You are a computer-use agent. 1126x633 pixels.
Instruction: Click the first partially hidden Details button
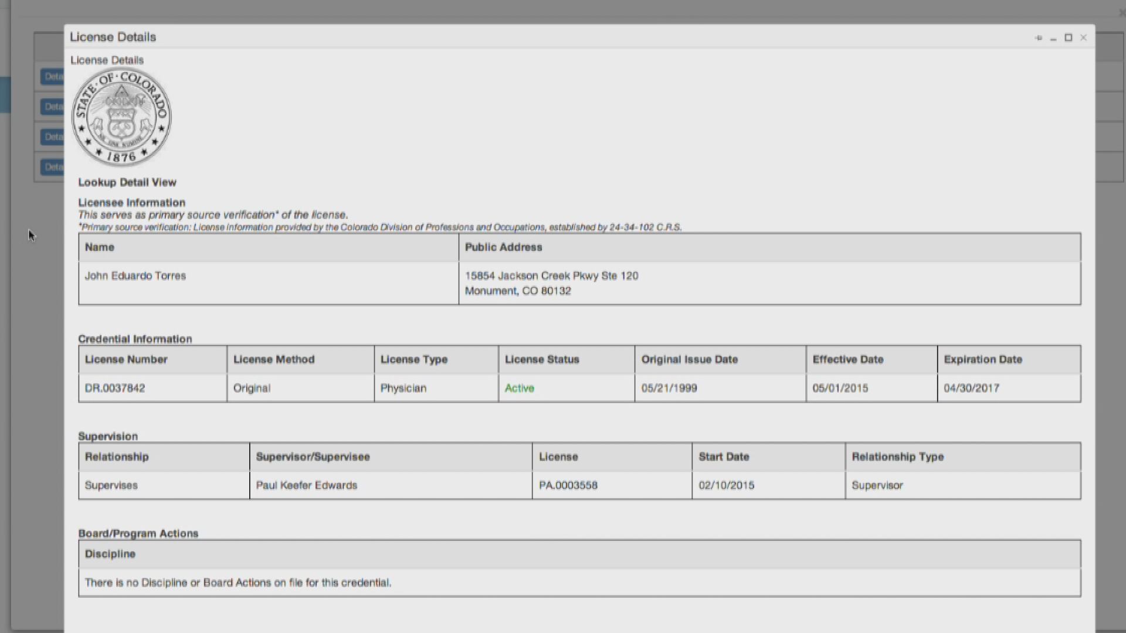pyautogui.click(x=52, y=76)
